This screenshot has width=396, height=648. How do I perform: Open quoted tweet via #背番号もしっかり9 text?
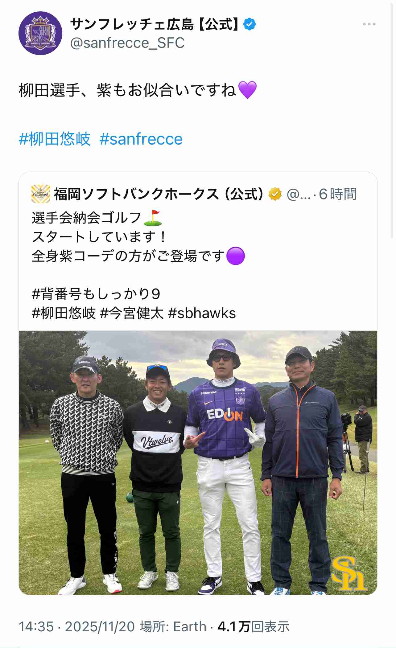pyautogui.click(x=96, y=294)
